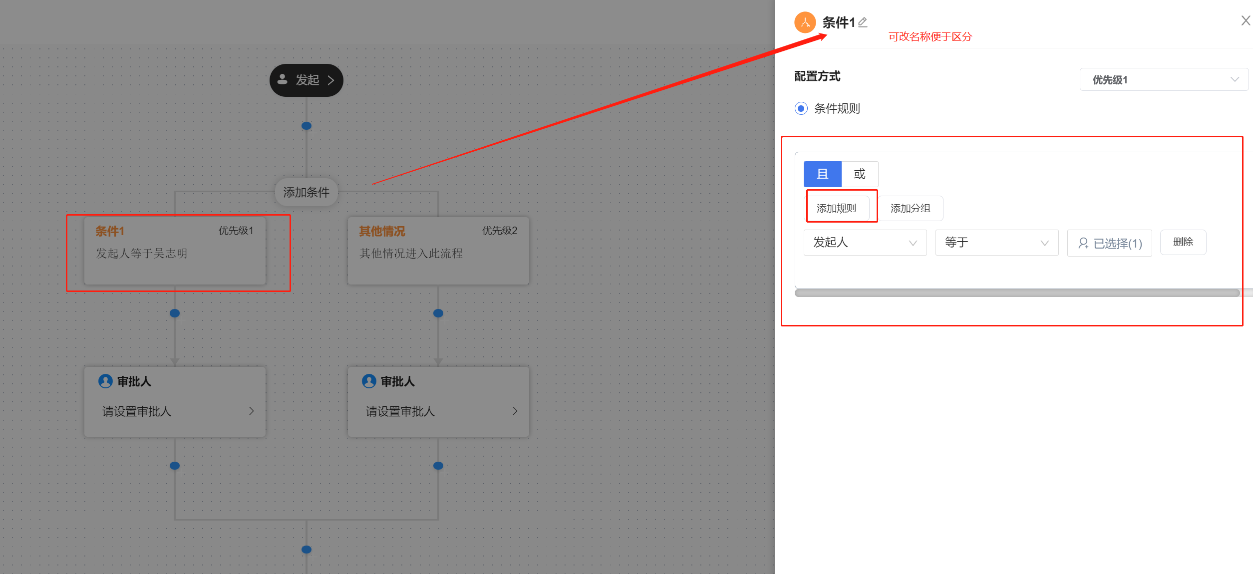Open the 等于 operator dropdown

(997, 243)
